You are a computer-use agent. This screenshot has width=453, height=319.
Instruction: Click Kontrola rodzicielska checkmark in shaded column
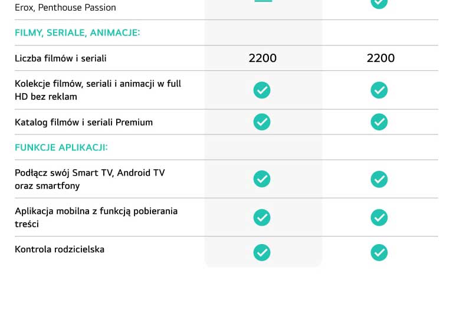[x=262, y=252]
